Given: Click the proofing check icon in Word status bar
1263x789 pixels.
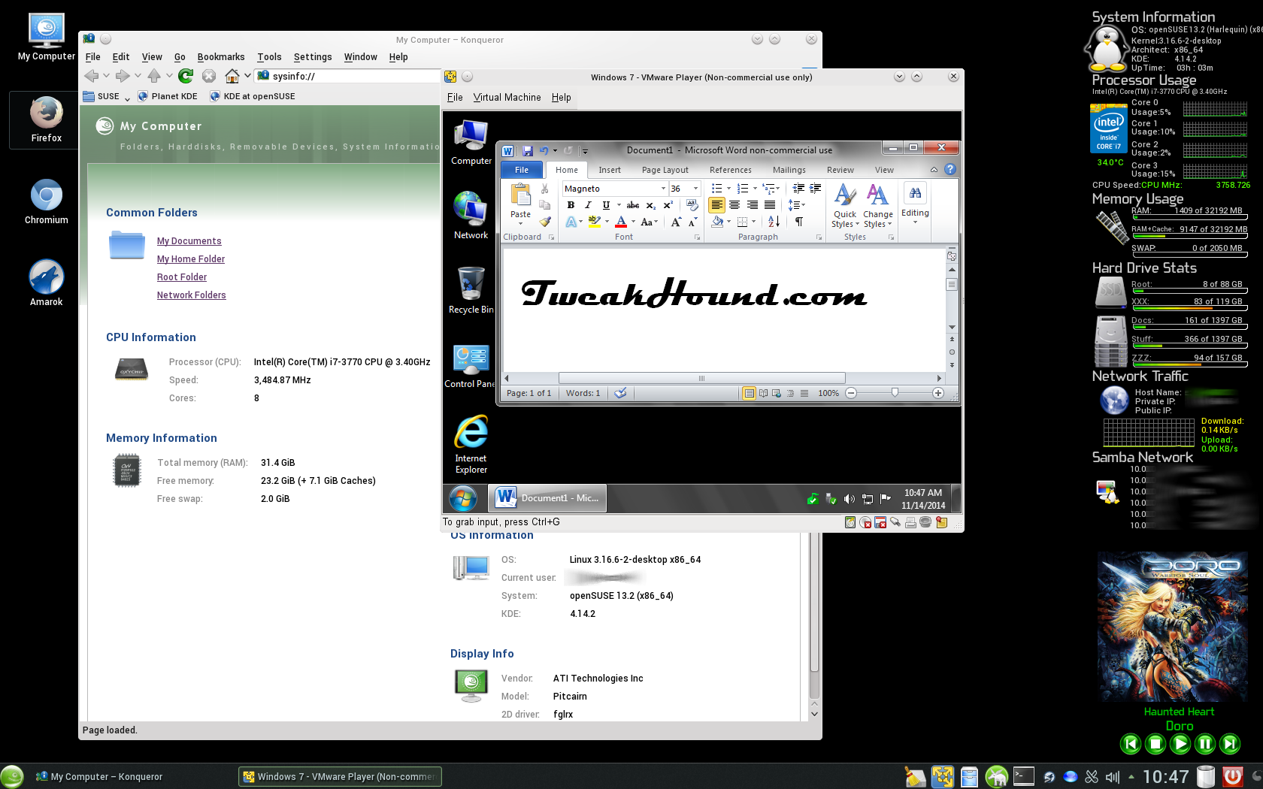Looking at the screenshot, I should point(620,393).
